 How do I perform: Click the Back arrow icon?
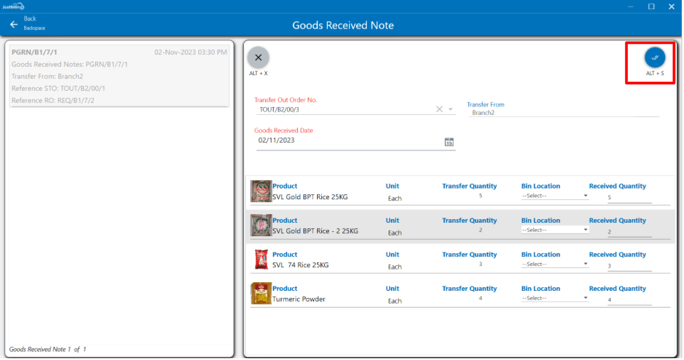[x=14, y=25]
